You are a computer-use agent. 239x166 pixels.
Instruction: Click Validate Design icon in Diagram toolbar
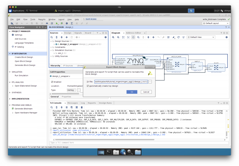[168, 37]
